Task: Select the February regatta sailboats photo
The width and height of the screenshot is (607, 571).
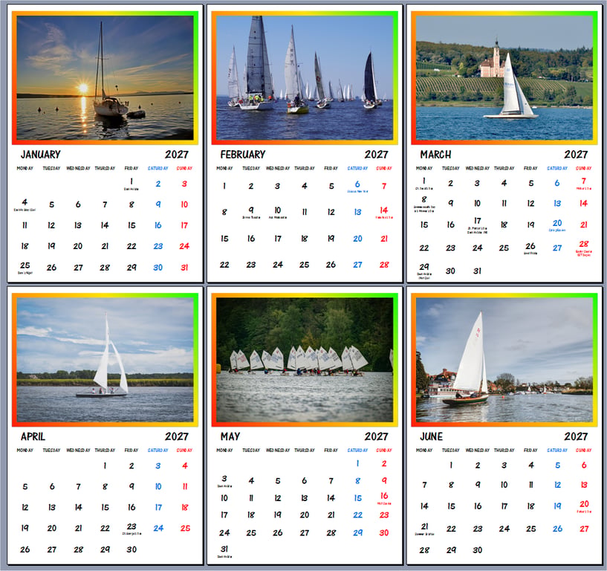Action: point(305,78)
